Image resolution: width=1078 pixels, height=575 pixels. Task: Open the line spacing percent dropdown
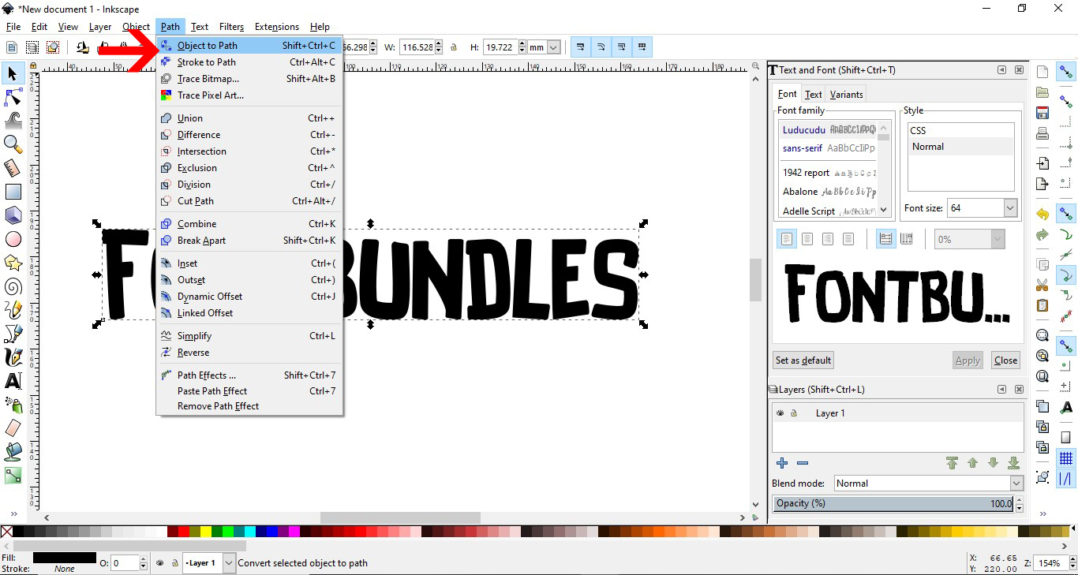point(998,239)
